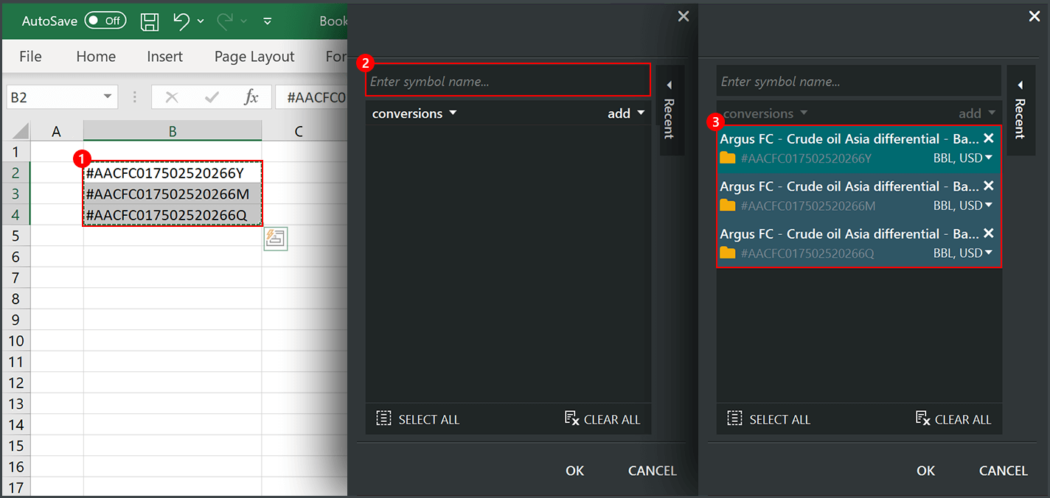
Task: Click the Redo arrow icon
Action: click(x=225, y=21)
